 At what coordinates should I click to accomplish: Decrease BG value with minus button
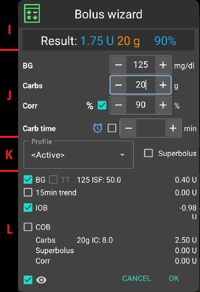(118, 65)
